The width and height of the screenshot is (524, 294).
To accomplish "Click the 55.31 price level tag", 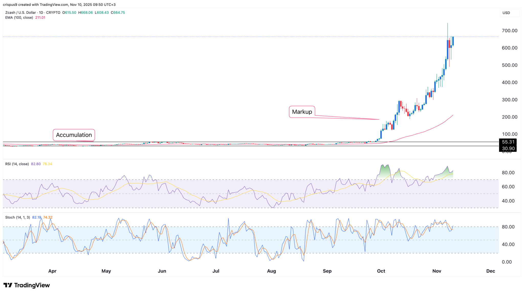I will click(508, 142).
